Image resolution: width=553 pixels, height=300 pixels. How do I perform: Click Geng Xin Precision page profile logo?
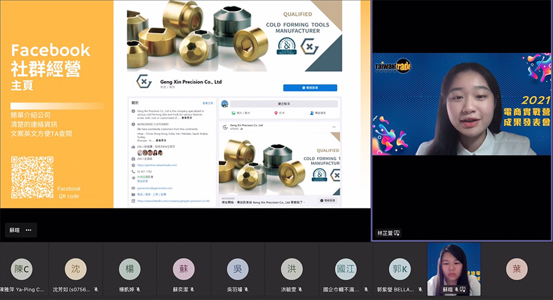click(x=144, y=82)
